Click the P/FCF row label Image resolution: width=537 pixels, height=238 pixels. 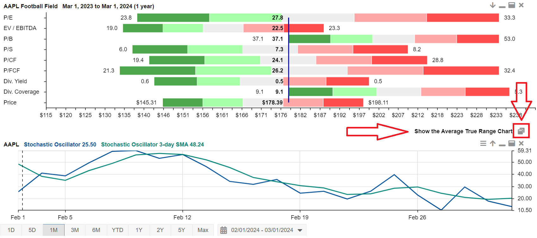(12, 70)
